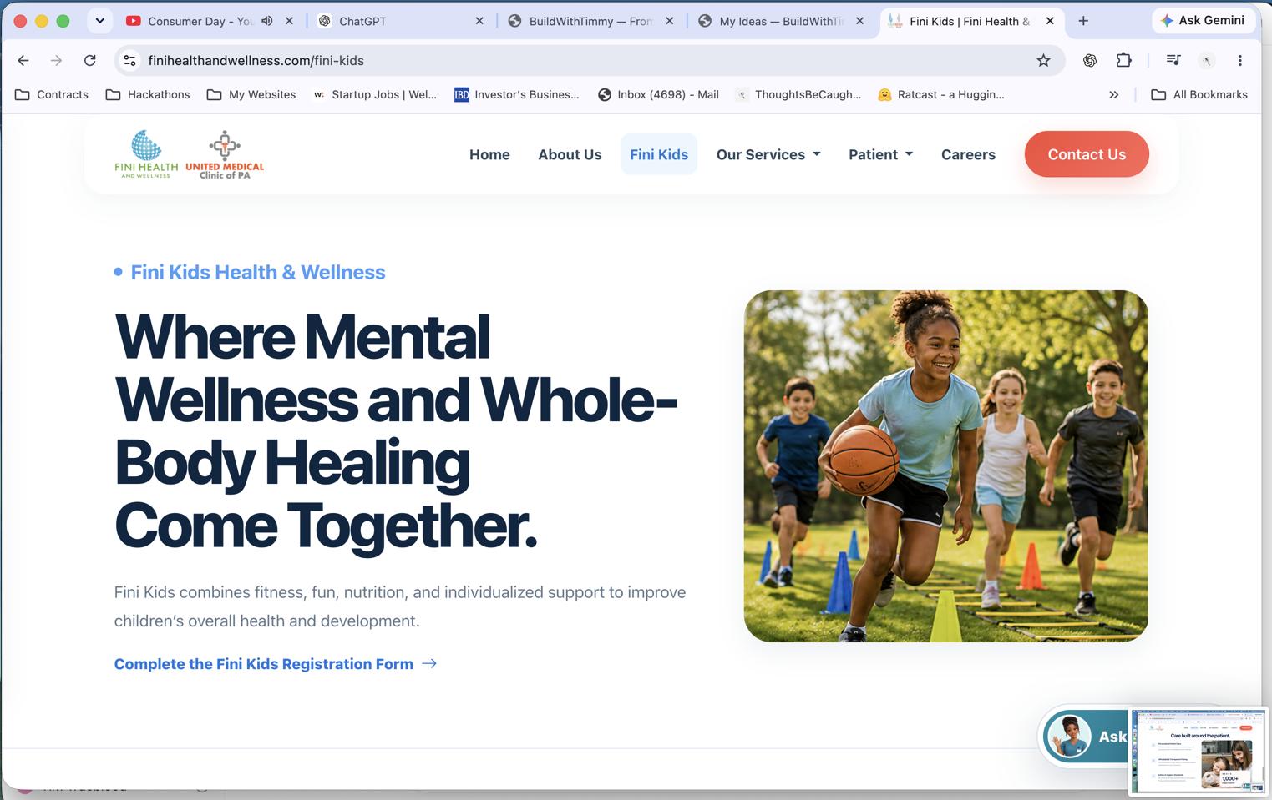Viewport: 1272px width, 800px height.
Task: Click the browser forward arrow
Action: (56, 60)
